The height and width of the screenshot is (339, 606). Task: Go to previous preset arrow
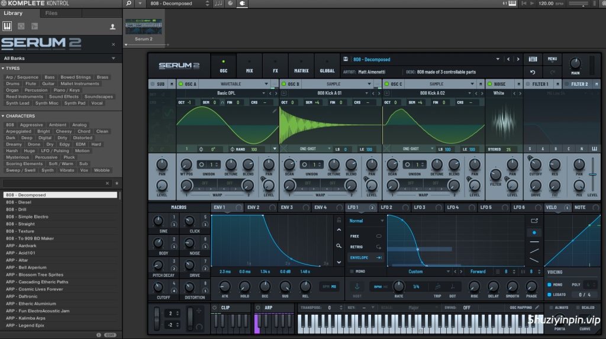pyautogui.click(x=508, y=59)
